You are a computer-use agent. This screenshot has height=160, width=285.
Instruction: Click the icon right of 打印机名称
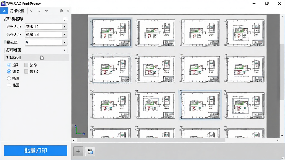pyautogui.click(x=65, y=19)
